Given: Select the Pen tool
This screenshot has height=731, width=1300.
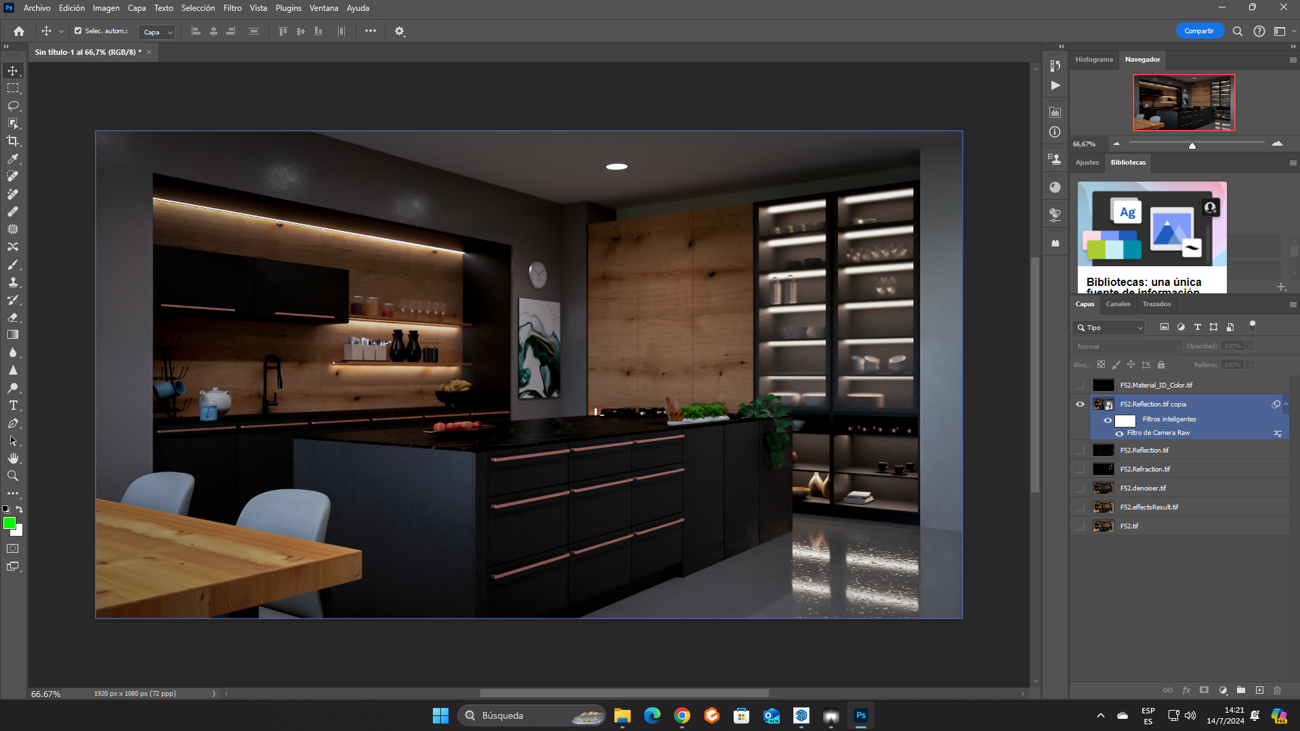Looking at the screenshot, I should [x=13, y=423].
